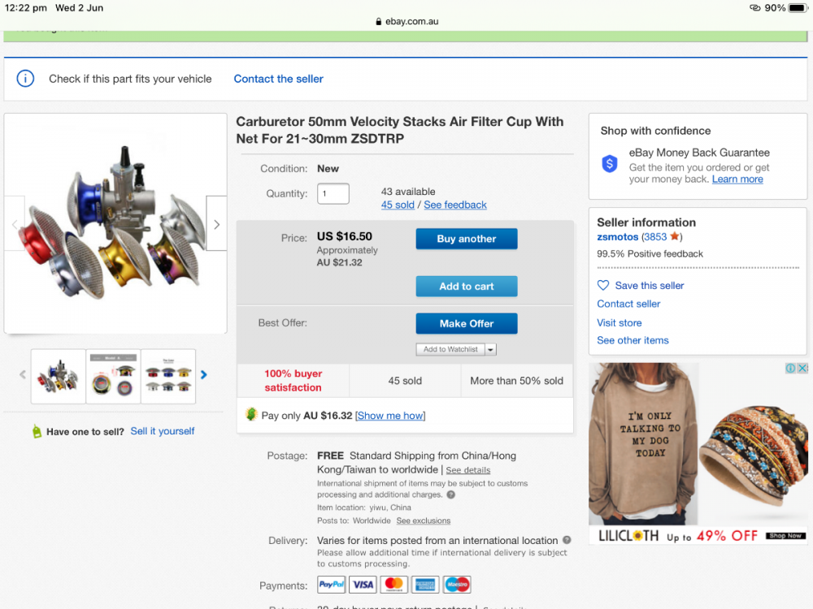
Task: Focus the Quantity input field
Action: [333, 194]
